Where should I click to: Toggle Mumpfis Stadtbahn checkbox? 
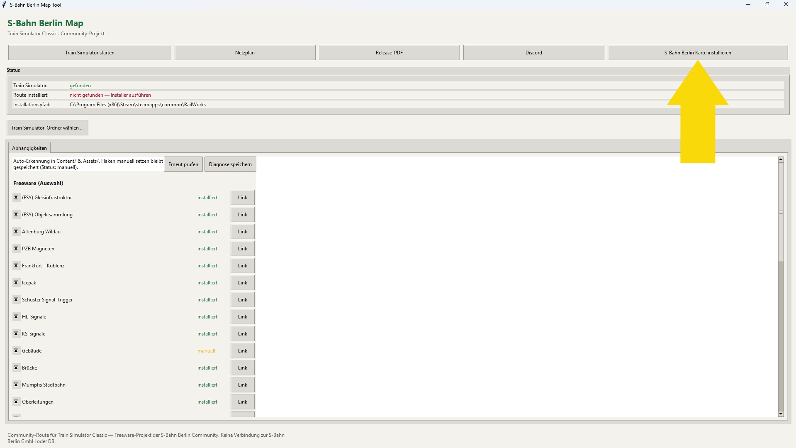point(16,385)
